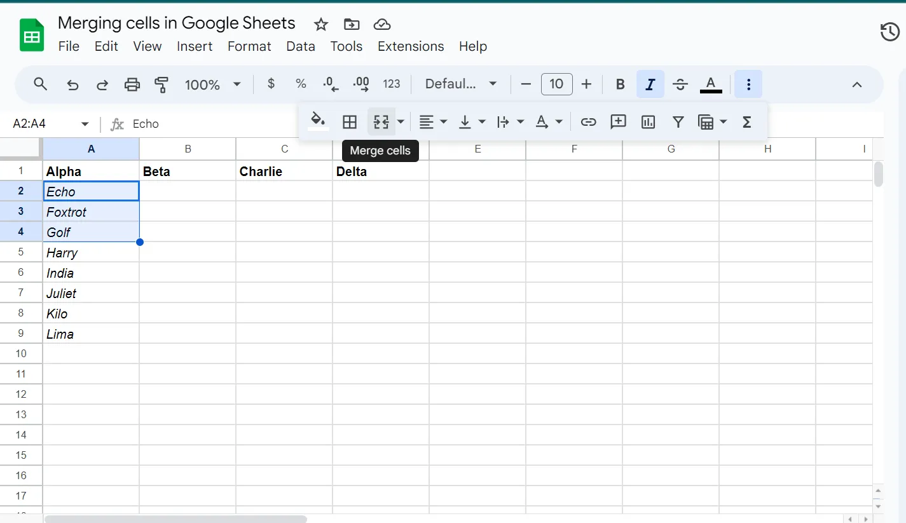Screen dimensions: 906x523
Task: Format as currency with dollar icon
Action: 271,84
